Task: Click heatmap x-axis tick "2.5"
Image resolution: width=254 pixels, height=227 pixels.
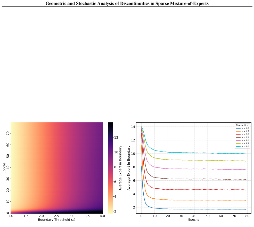Action: [57, 216]
